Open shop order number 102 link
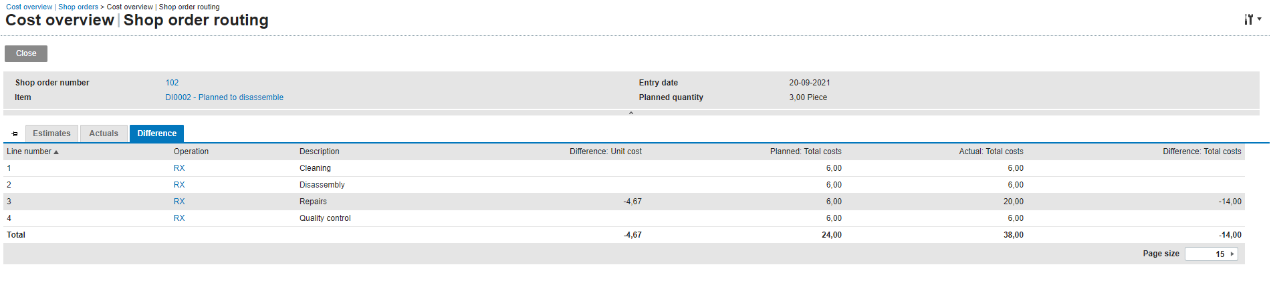This screenshot has width=1271, height=287. [172, 83]
